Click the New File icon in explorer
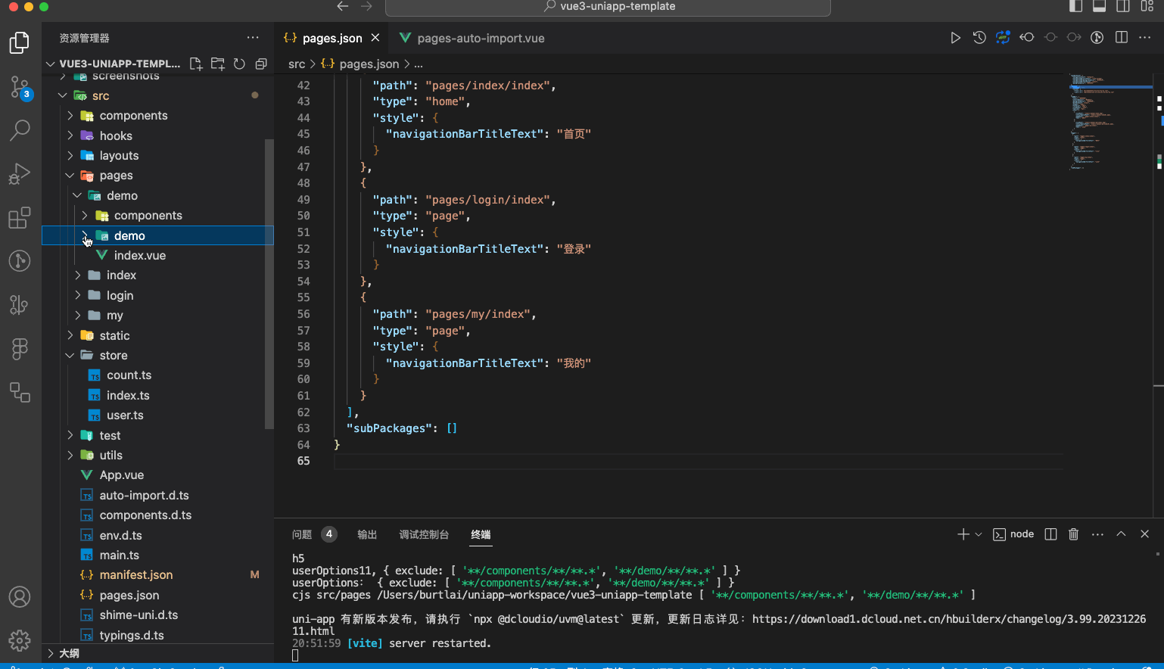Viewport: 1164px width, 669px height. coord(196,64)
